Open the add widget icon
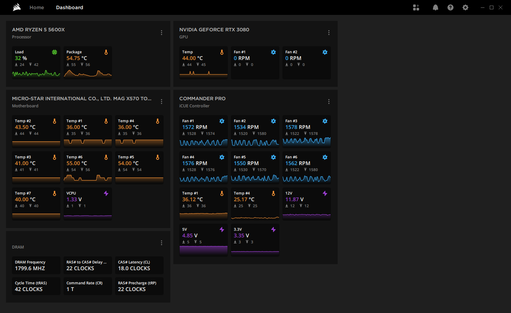Image resolution: width=511 pixels, height=313 pixels. [416, 7]
